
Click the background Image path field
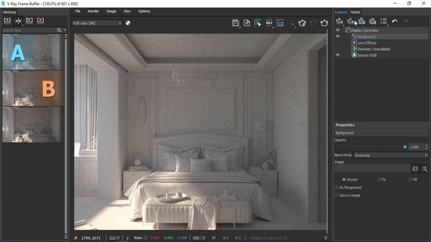(x=372, y=169)
